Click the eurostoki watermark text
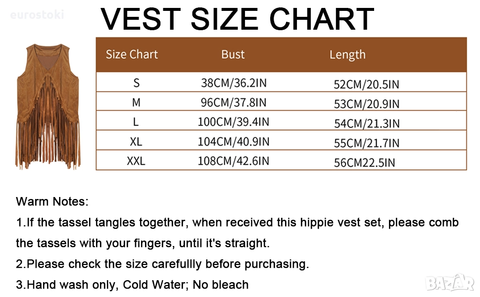The image size is (480, 297). [x=37, y=14]
